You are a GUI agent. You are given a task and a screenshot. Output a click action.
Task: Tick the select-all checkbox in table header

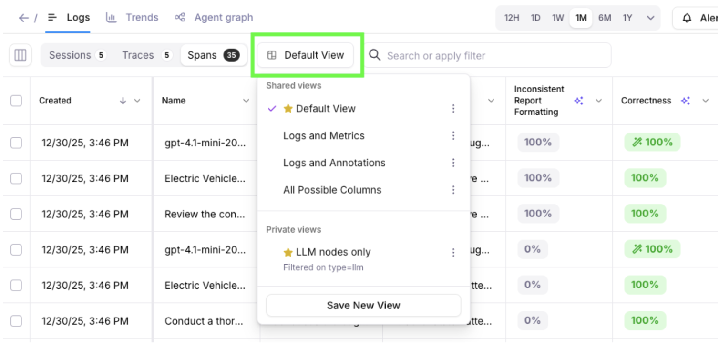(16, 101)
